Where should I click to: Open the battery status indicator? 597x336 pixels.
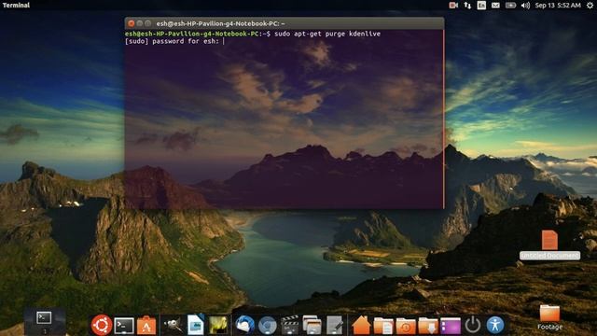coord(510,5)
